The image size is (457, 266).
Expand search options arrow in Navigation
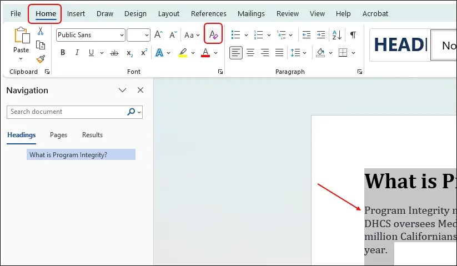click(x=139, y=112)
